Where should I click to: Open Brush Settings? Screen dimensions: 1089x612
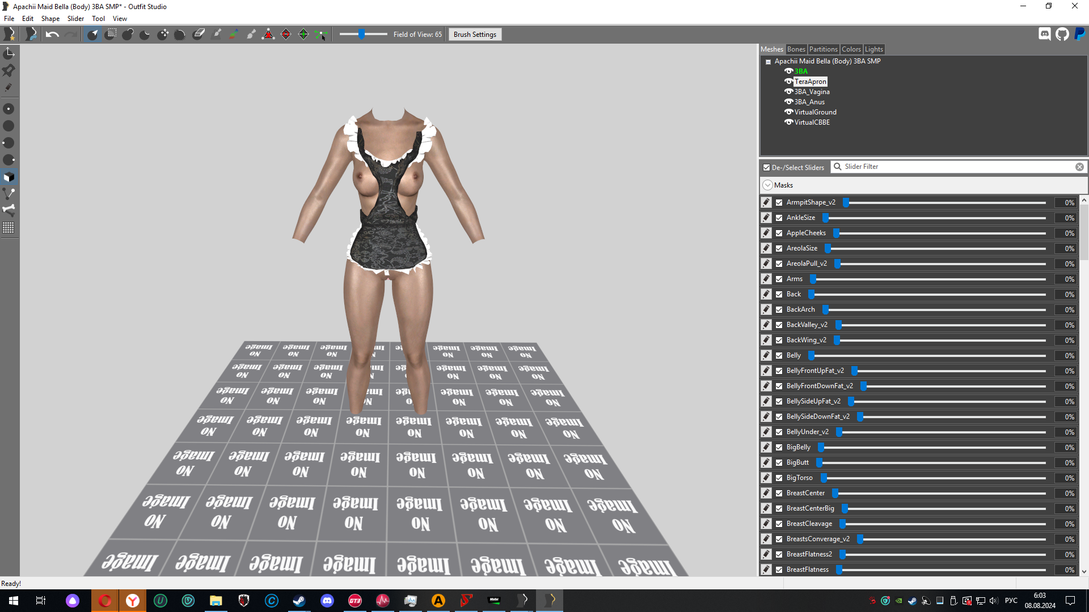point(475,35)
